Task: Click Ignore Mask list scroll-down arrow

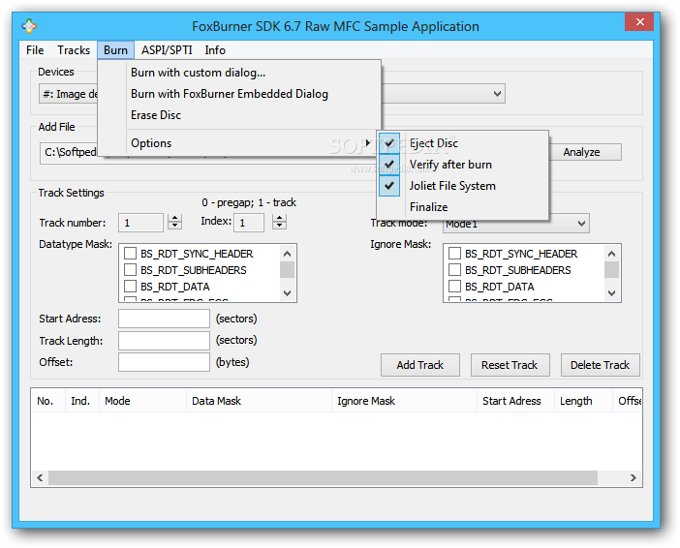Action: [612, 293]
